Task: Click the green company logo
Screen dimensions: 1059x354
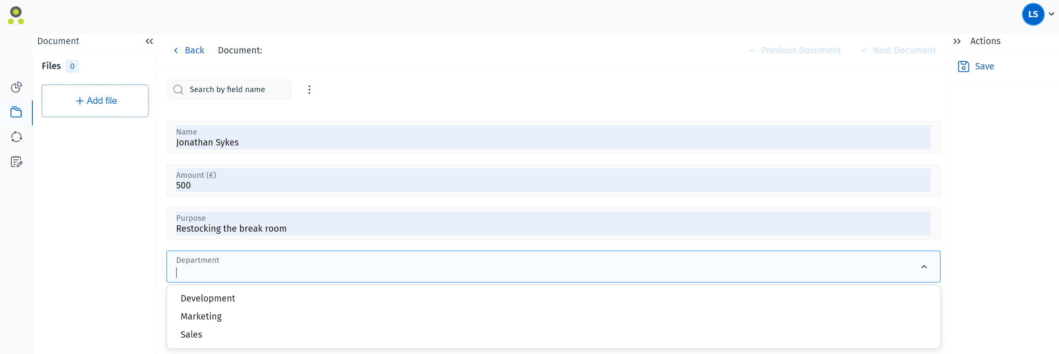Action: (16, 15)
